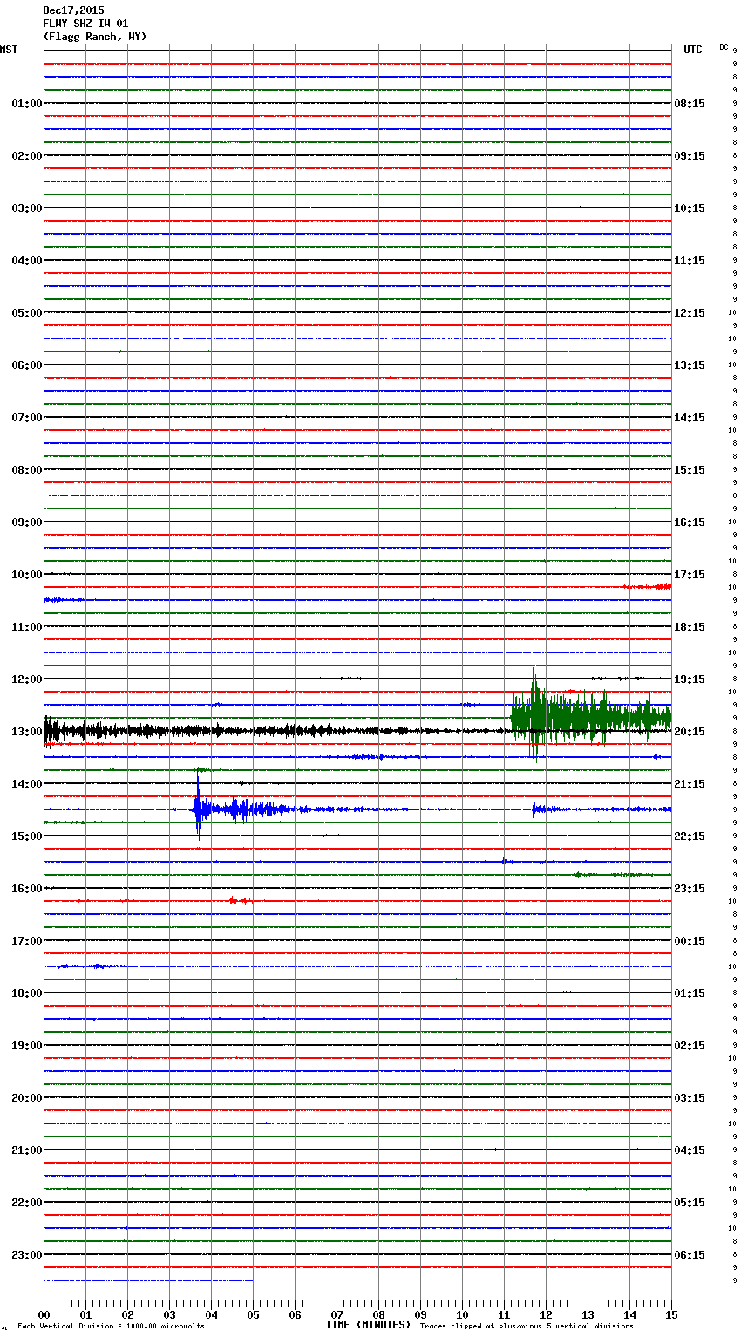Click the 06:15 UTC time label
Image resolution: width=741 pixels, height=1338 pixels.
(690, 1255)
